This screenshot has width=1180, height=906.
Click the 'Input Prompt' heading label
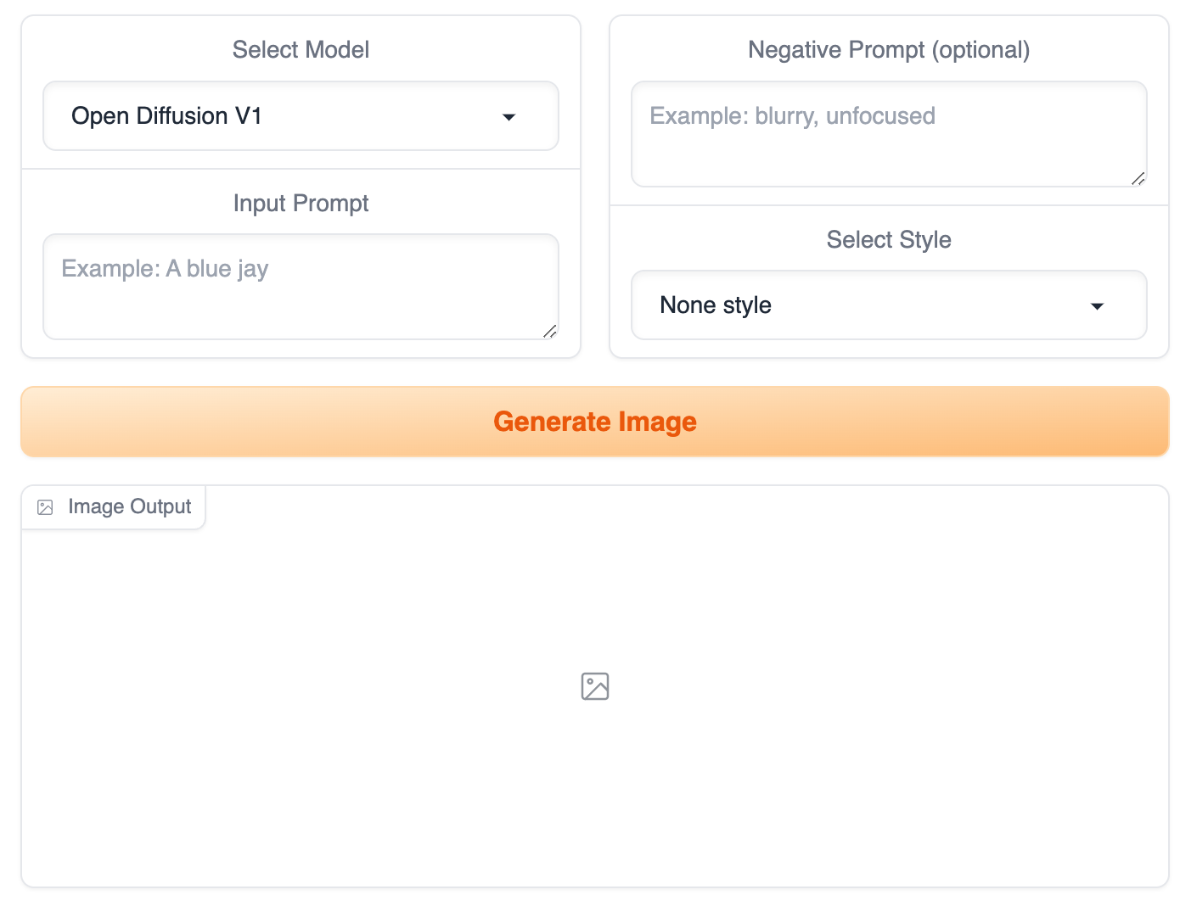click(301, 204)
